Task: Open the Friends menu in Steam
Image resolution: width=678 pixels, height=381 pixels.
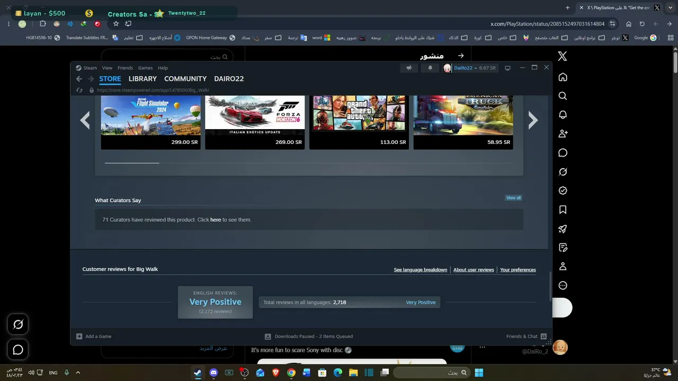Action: [125, 68]
